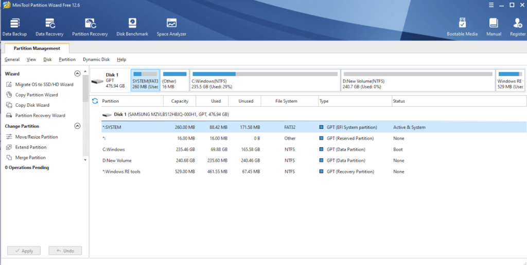
Task: Open the Manual
Action: pyautogui.click(x=494, y=27)
